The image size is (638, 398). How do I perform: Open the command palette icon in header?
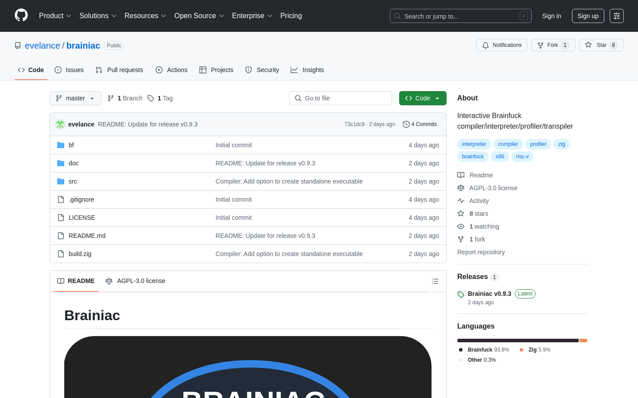point(617,16)
